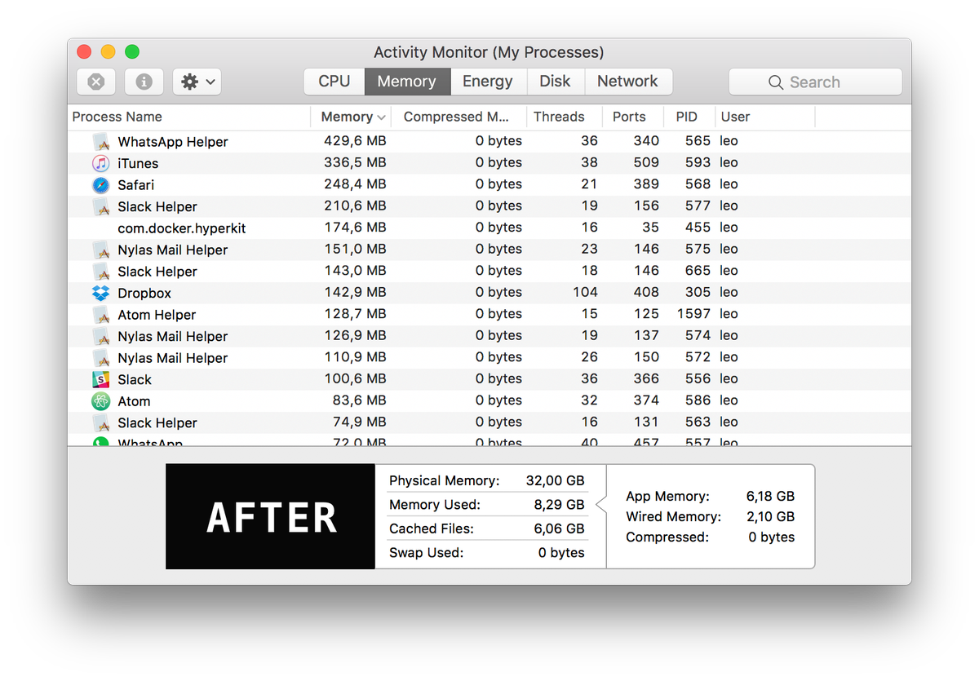Click PID 305 cell

pos(698,292)
